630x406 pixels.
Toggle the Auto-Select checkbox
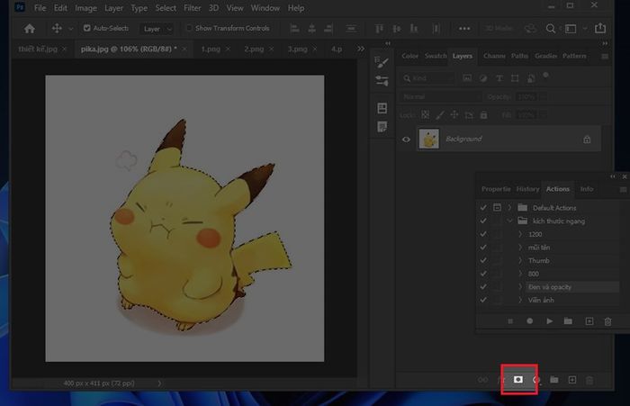click(x=86, y=28)
